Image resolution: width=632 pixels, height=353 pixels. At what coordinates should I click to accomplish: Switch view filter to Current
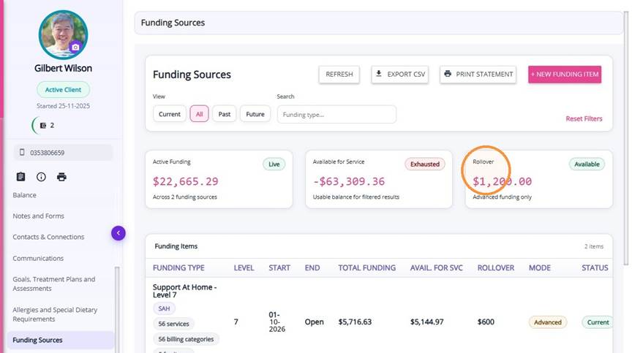pyautogui.click(x=169, y=114)
